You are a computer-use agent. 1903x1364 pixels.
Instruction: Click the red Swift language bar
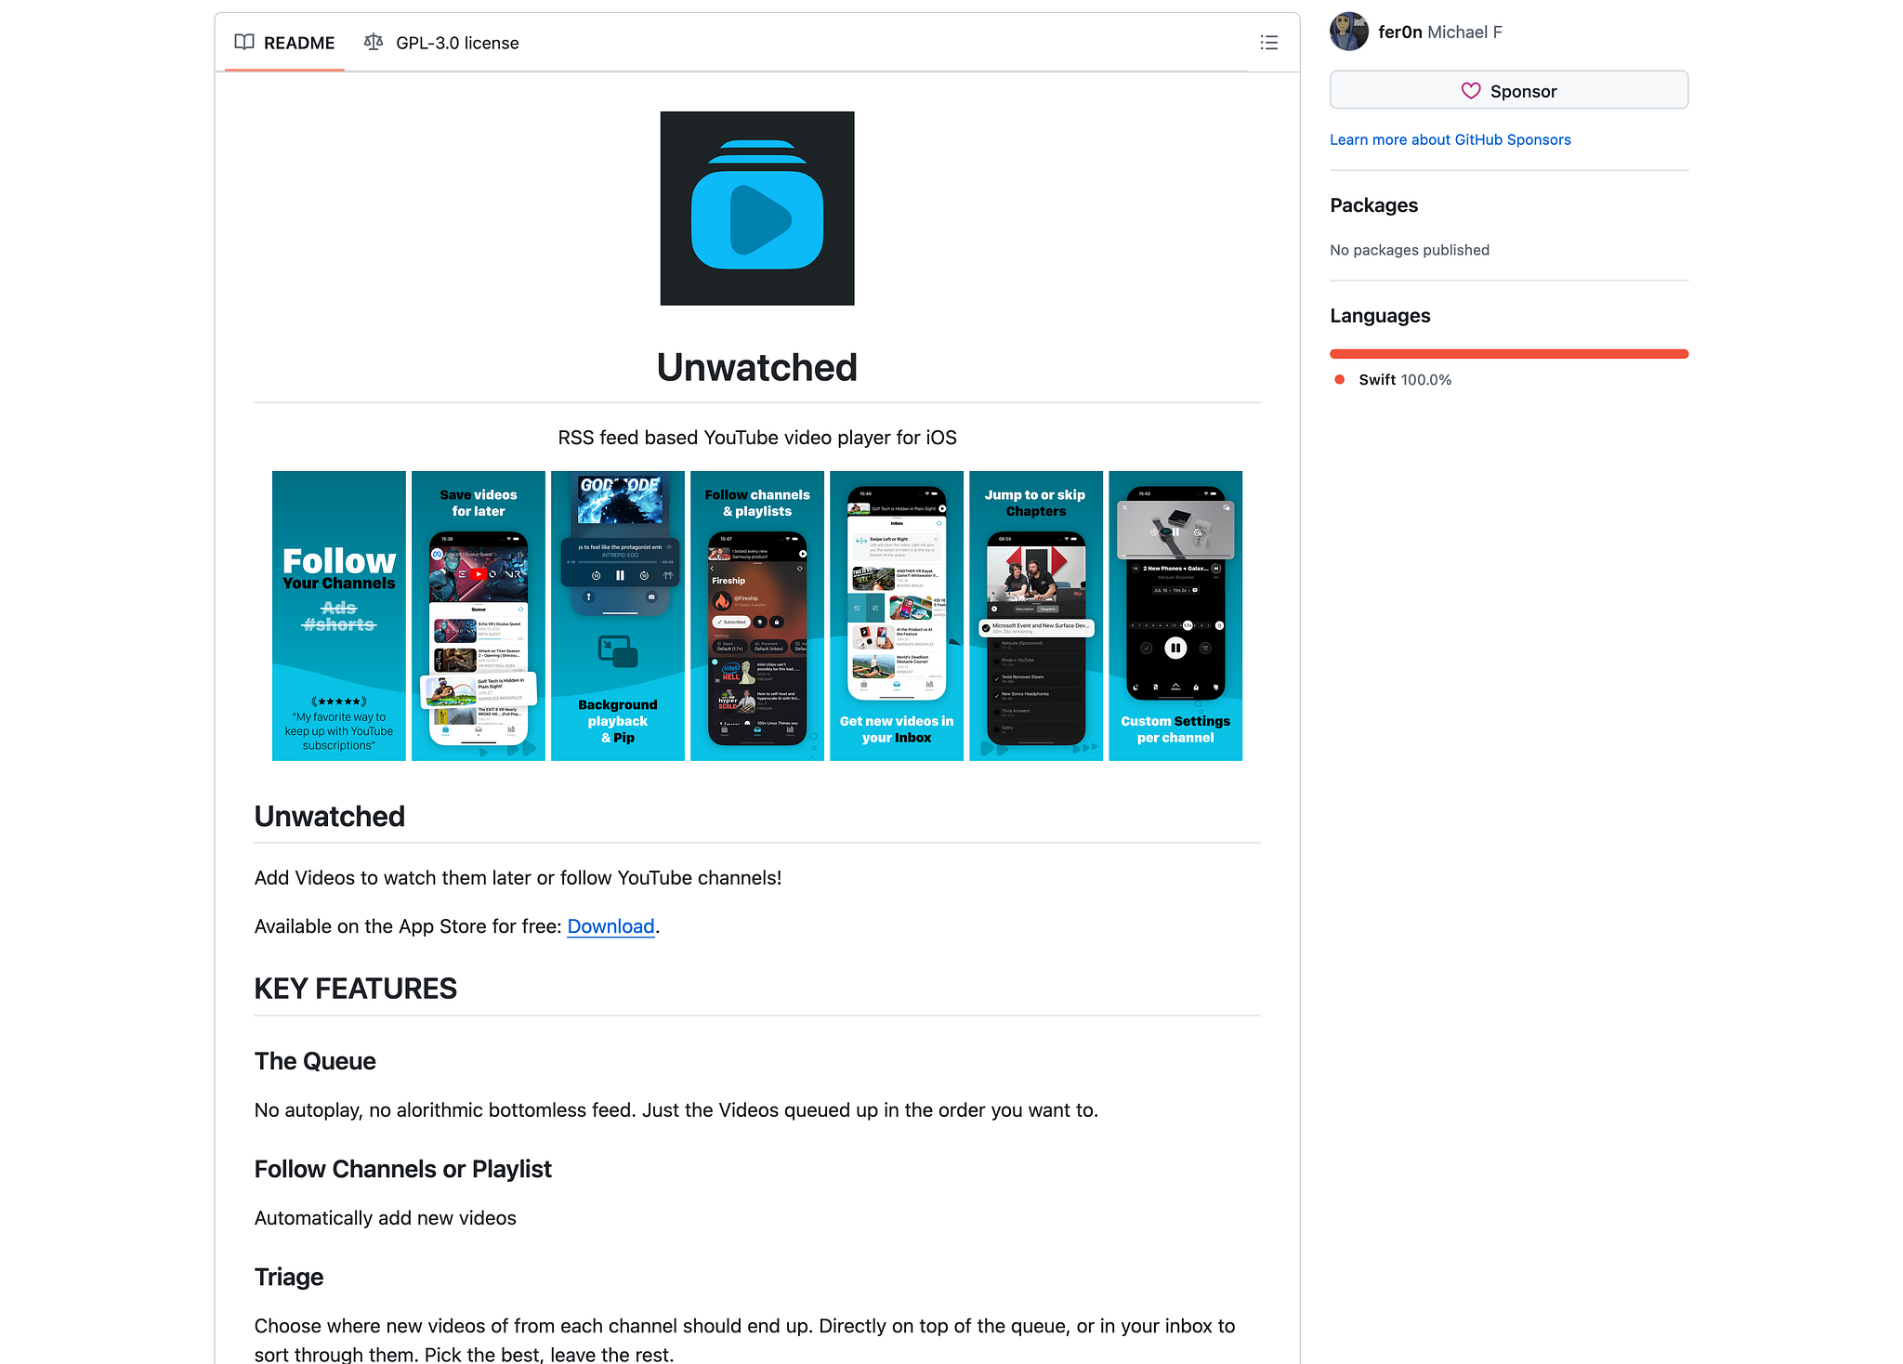tap(1508, 354)
